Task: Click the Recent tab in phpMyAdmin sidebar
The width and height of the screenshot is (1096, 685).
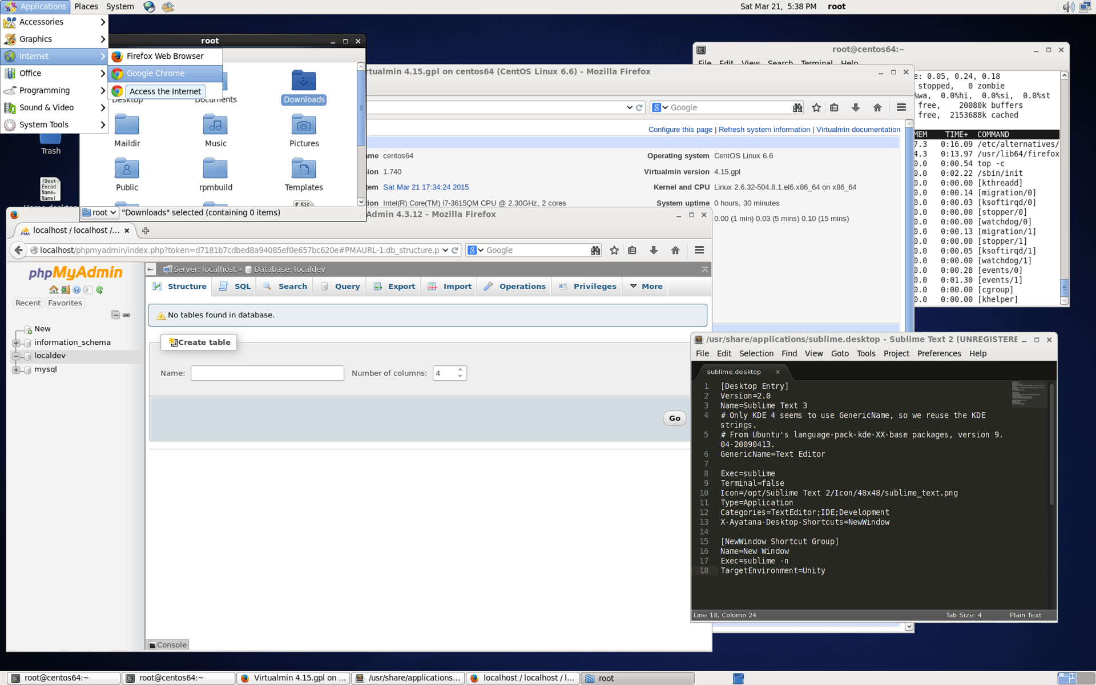Action: point(28,303)
